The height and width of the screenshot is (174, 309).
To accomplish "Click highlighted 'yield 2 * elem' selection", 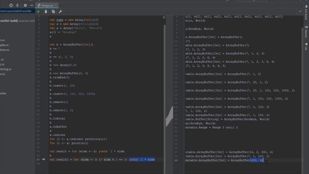I will coord(142,159).
